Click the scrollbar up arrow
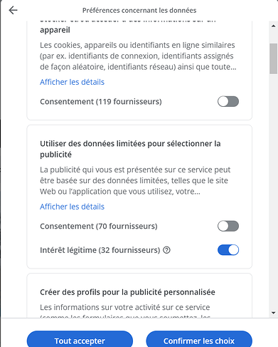This screenshot has width=278, height=347. point(273,26)
